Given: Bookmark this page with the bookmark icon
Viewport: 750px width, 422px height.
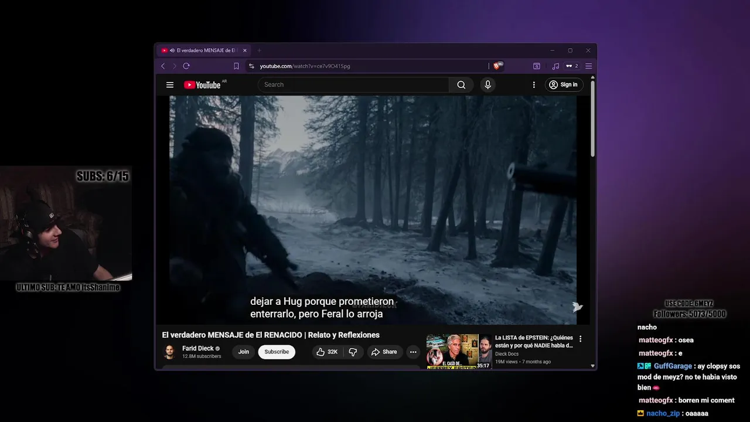Looking at the screenshot, I should [x=236, y=66].
